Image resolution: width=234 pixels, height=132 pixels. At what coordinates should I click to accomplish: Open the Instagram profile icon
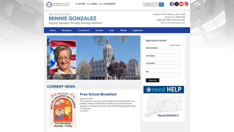[186, 4]
